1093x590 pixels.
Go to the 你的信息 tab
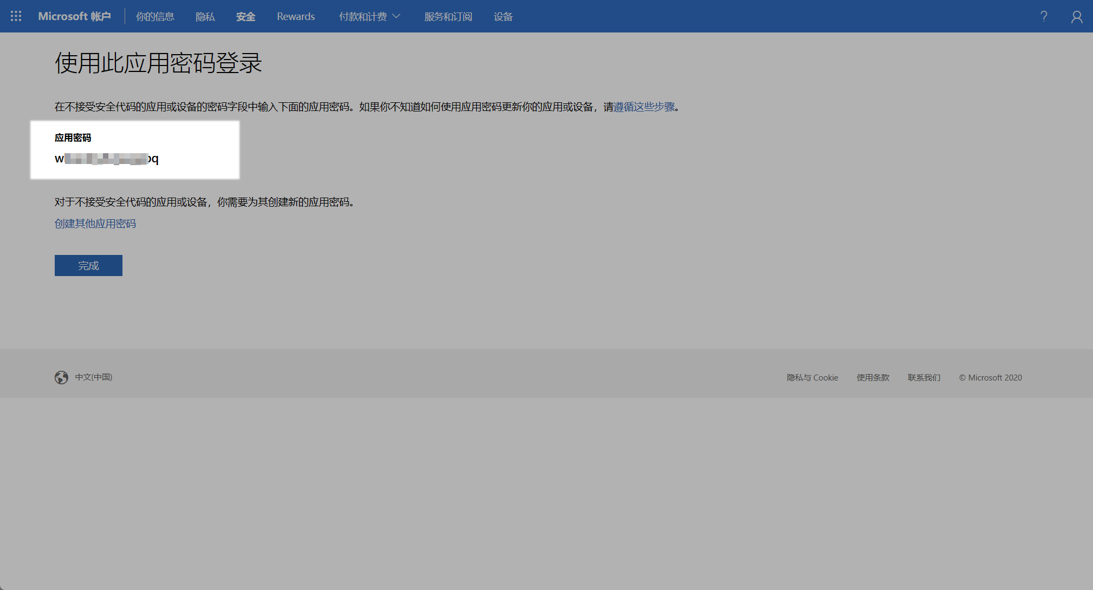[155, 17]
